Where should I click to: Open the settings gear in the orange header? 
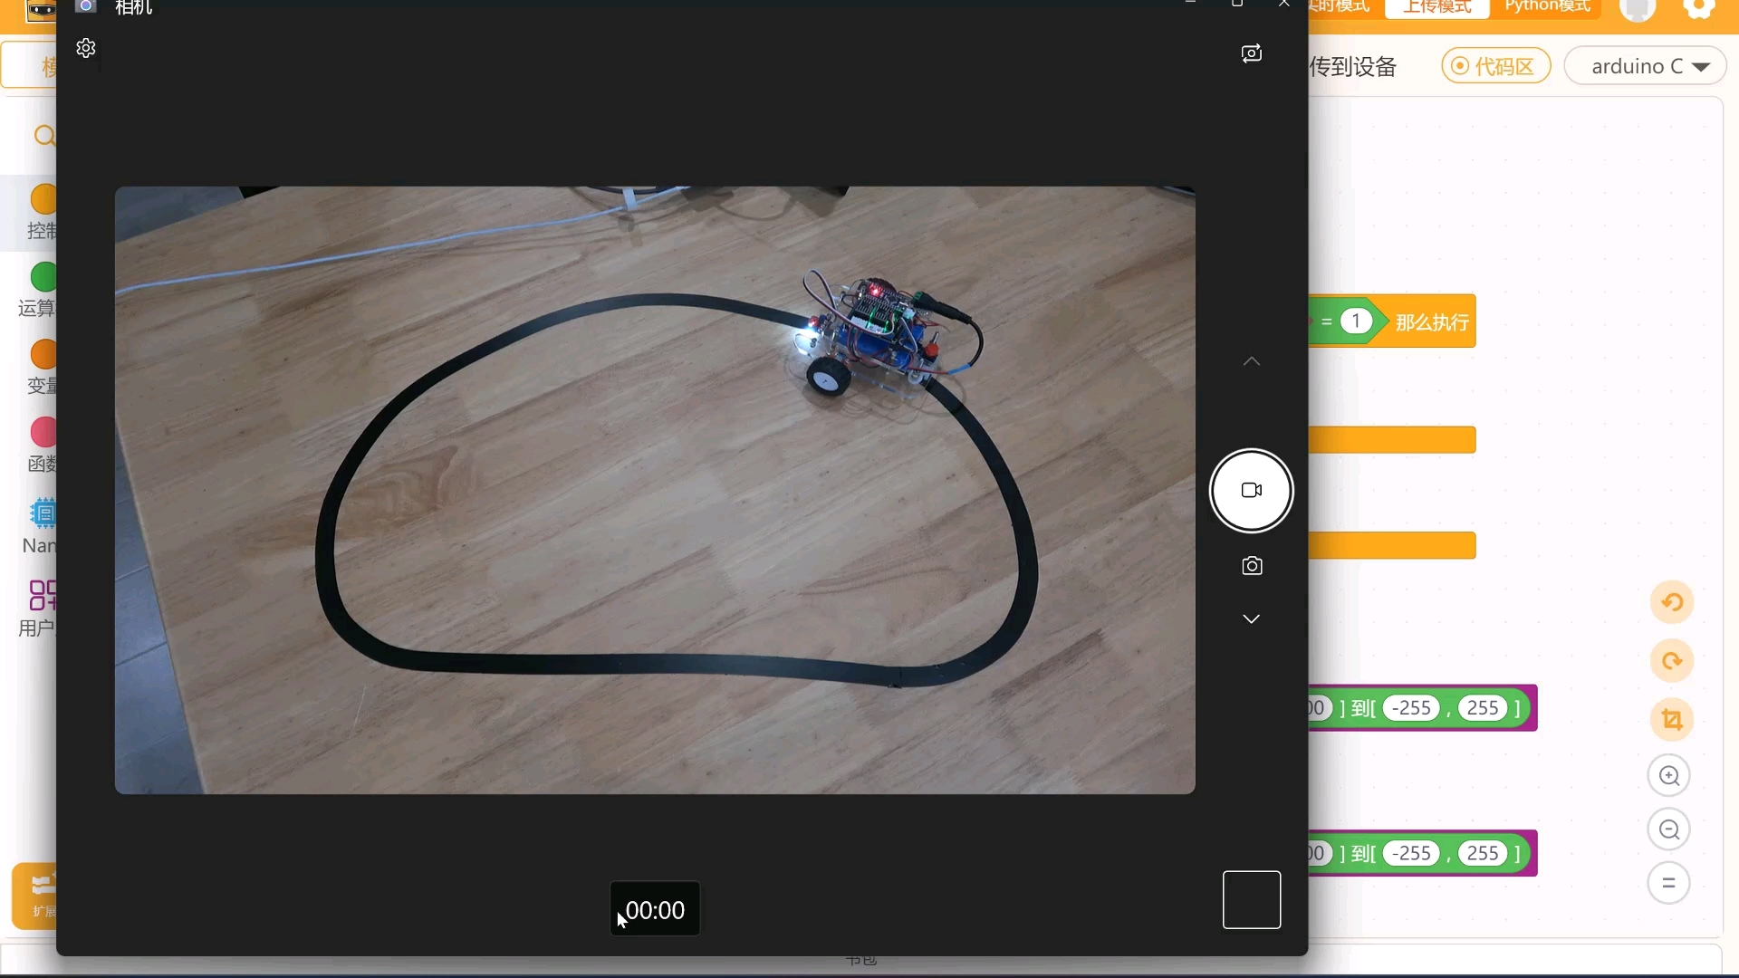1699,9
